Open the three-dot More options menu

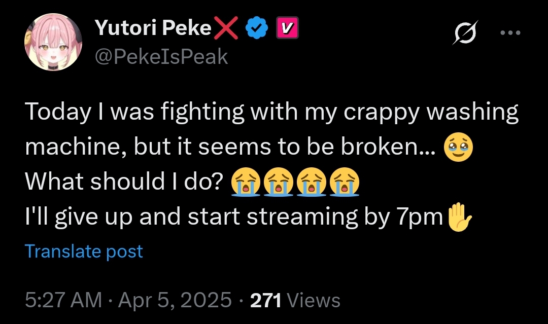tap(510, 33)
